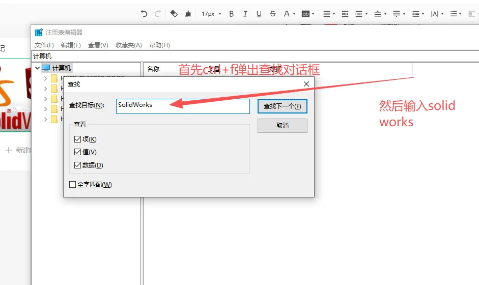The height and width of the screenshot is (285, 479).
Task: Open the letter spacing dropdown arrow
Action: tap(442, 14)
